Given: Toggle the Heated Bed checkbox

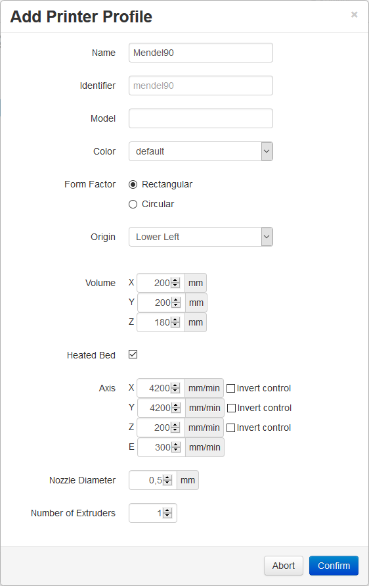Looking at the screenshot, I should coord(133,354).
